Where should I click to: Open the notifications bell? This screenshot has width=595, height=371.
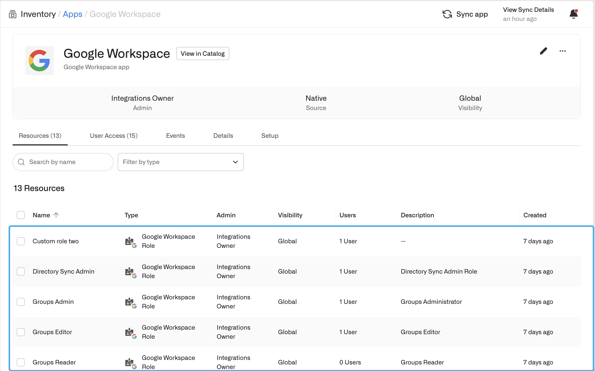tap(574, 14)
